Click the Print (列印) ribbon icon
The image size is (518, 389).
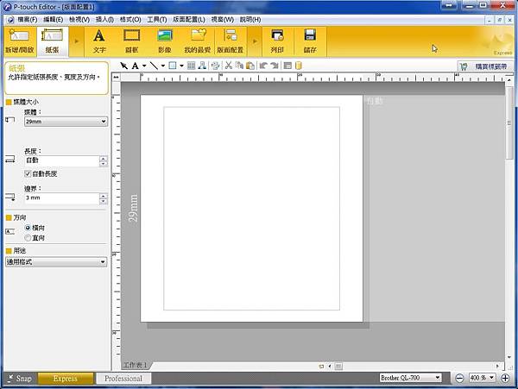pyautogui.click(x=277, y=41)
